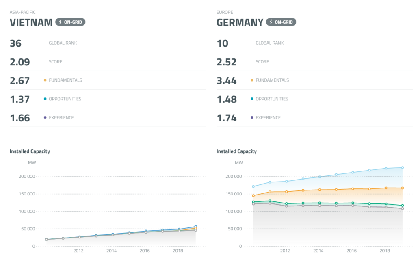Click Vietnam's fundamentals value 2.67
This screenshot has height=264, width=416.
pos(19,81)
